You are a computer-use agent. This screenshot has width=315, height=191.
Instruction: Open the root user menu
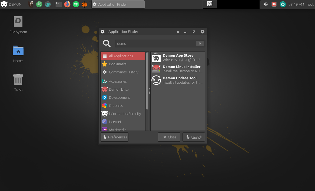pyautogui.click(x=310, y=4)
